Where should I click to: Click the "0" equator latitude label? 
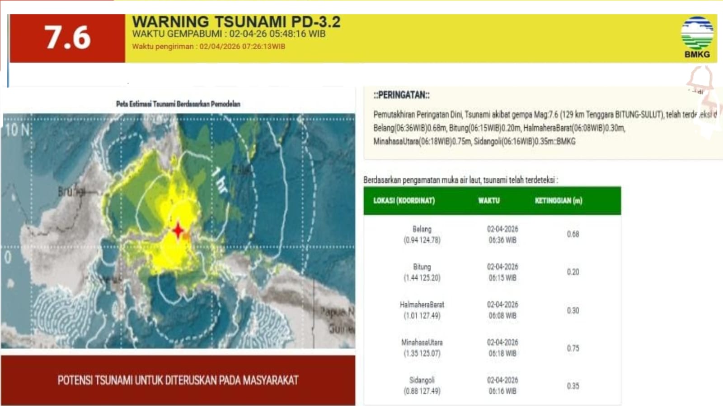pyautogui.click(x=8, y=258)
